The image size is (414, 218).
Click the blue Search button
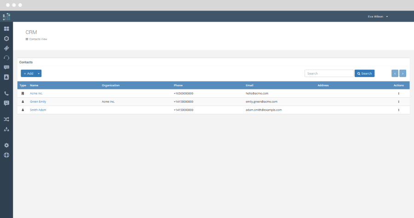tap(364, 73)
